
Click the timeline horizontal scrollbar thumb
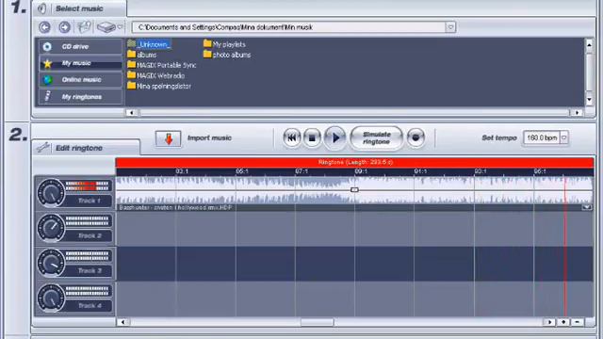click(317, 322)
